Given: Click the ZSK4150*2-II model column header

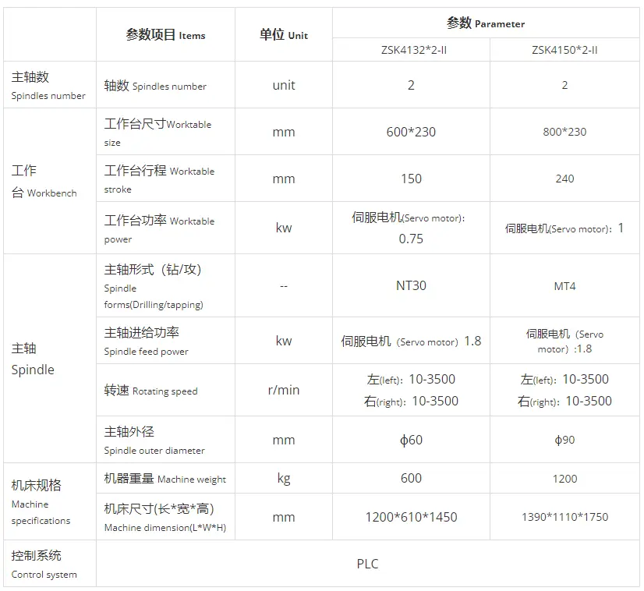Looking at the screenshot, I should coord(564,50).
